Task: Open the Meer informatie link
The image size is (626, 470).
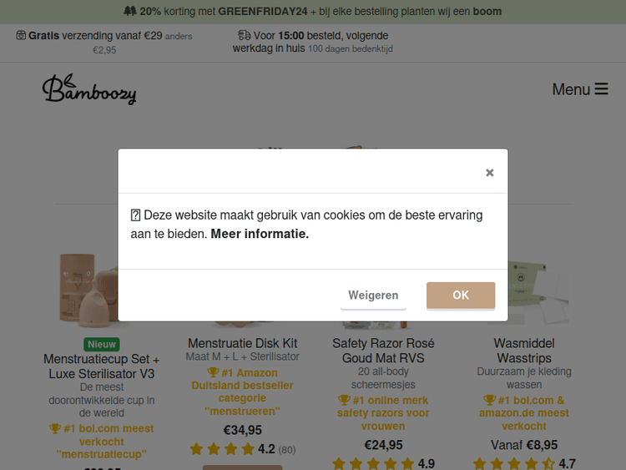Action: [x=260, y=234]
